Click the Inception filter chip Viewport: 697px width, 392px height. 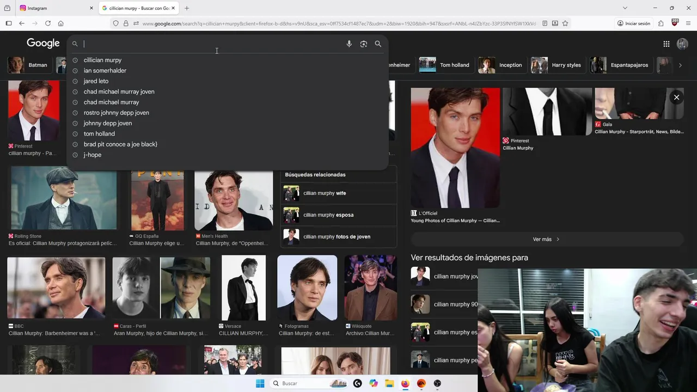502,65
